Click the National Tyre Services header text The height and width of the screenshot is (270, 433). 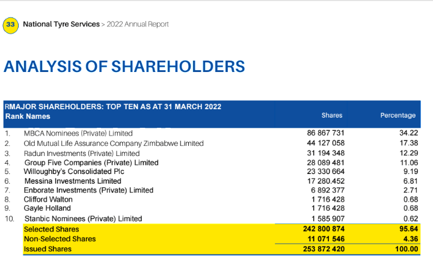[61, 25]
